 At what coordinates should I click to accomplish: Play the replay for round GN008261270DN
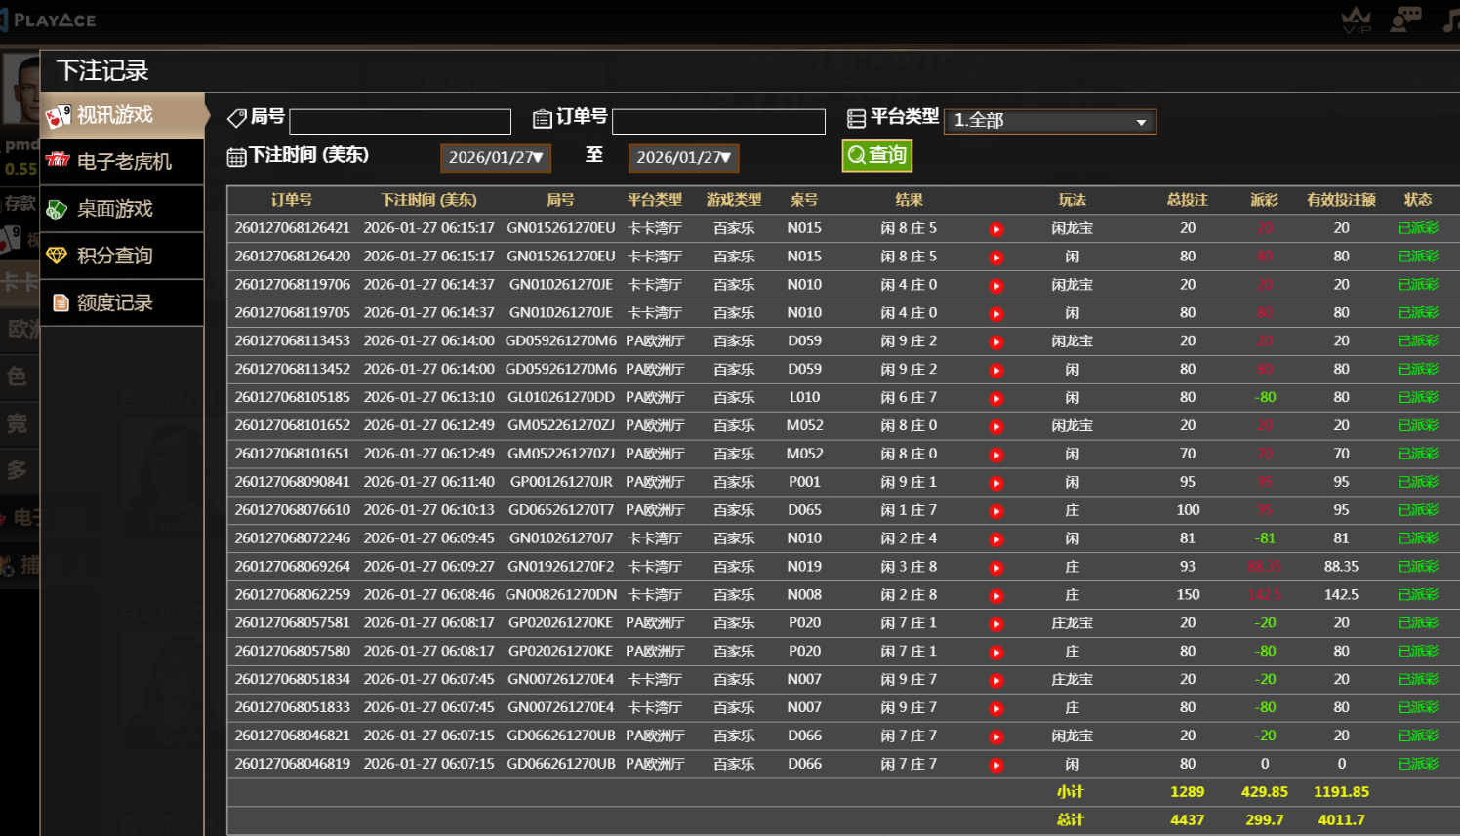(x=996, y=594)
